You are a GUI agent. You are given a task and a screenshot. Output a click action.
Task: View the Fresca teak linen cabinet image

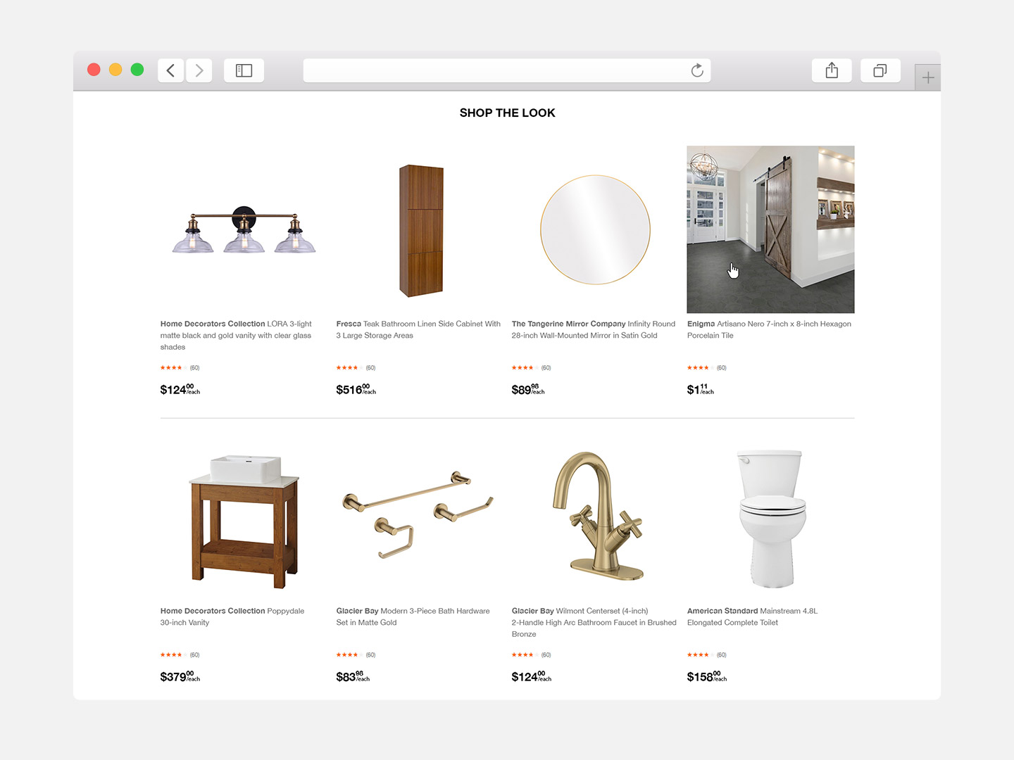tap(421, 231)
